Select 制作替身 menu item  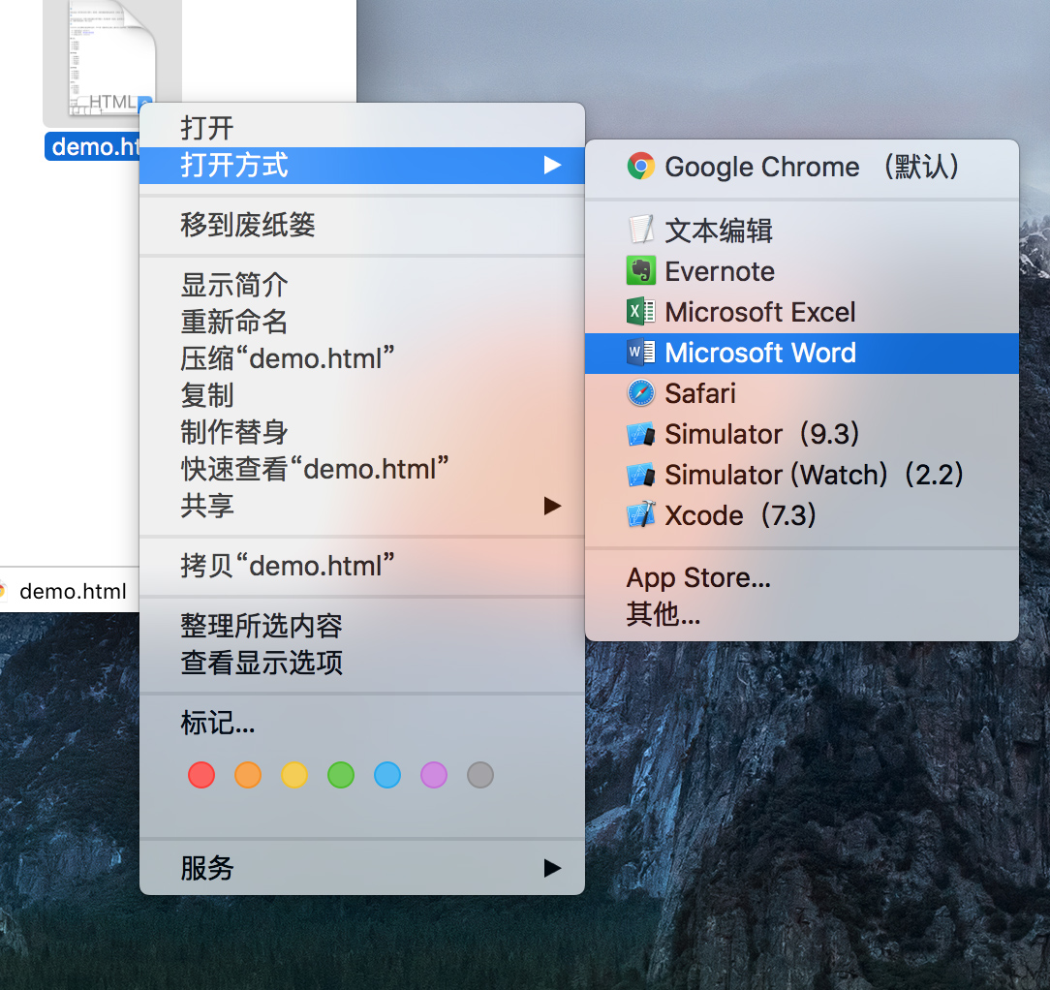(361, 432)
